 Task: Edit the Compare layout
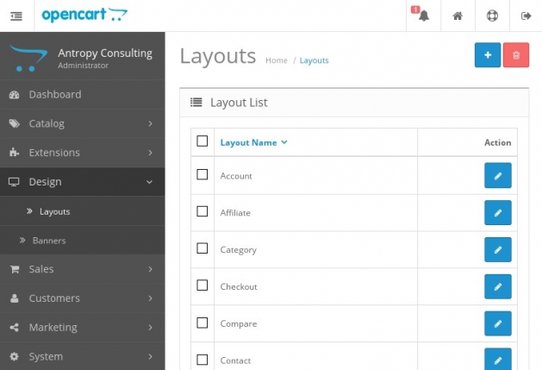(498, 323)
